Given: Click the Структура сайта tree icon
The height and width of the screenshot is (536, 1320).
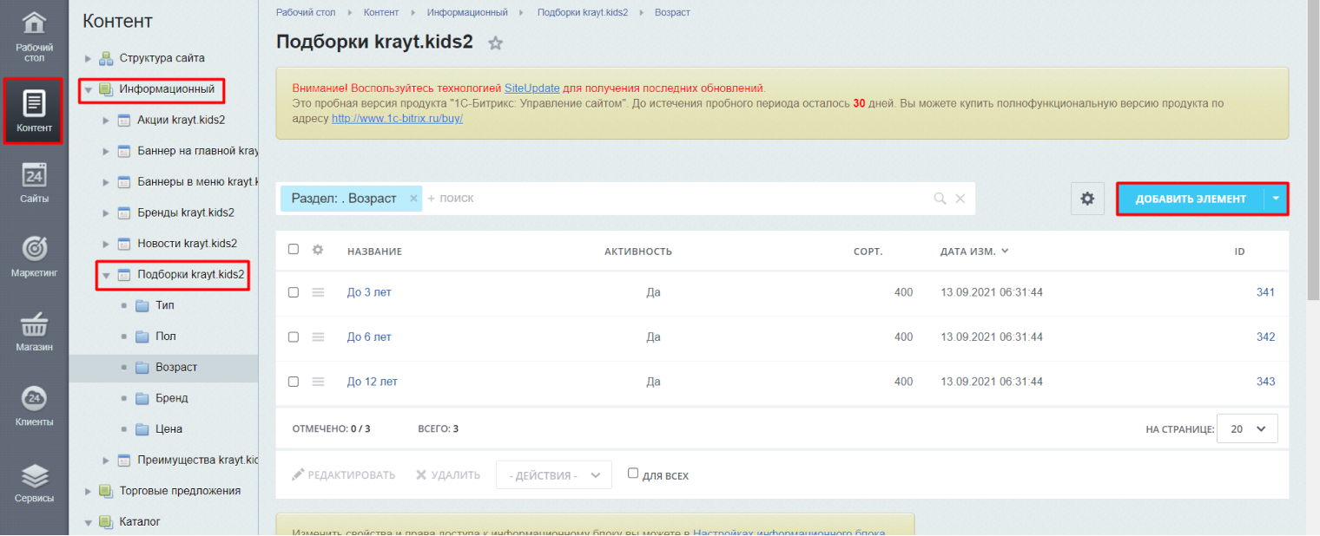Looking at the screenshot, I should coord(106,58).
